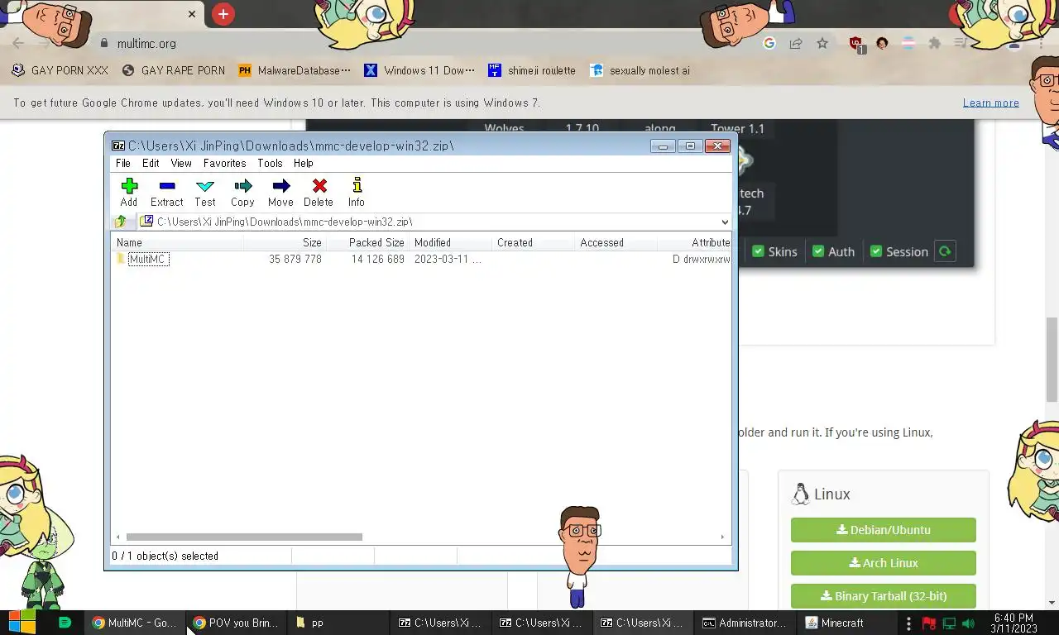Open the Favorites menu
Viewport: 1059px width, 635px height.
coord(225,163)
